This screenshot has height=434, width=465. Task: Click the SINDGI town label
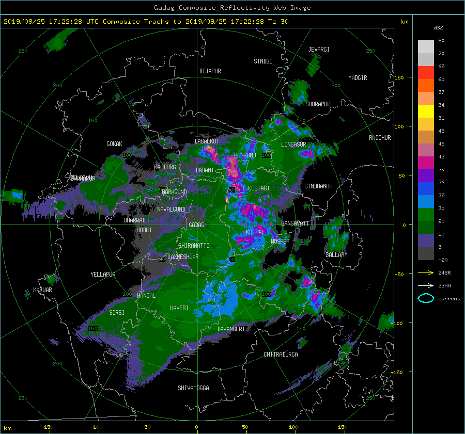(x=263, y=61)
